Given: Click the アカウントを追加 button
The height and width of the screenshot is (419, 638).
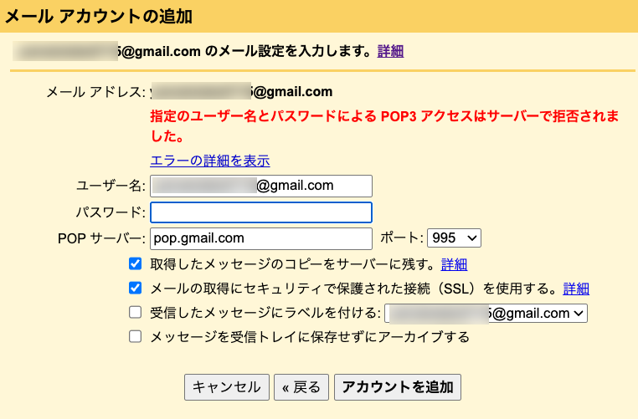Looking at the screenshot, I should [x=398, y=386].
